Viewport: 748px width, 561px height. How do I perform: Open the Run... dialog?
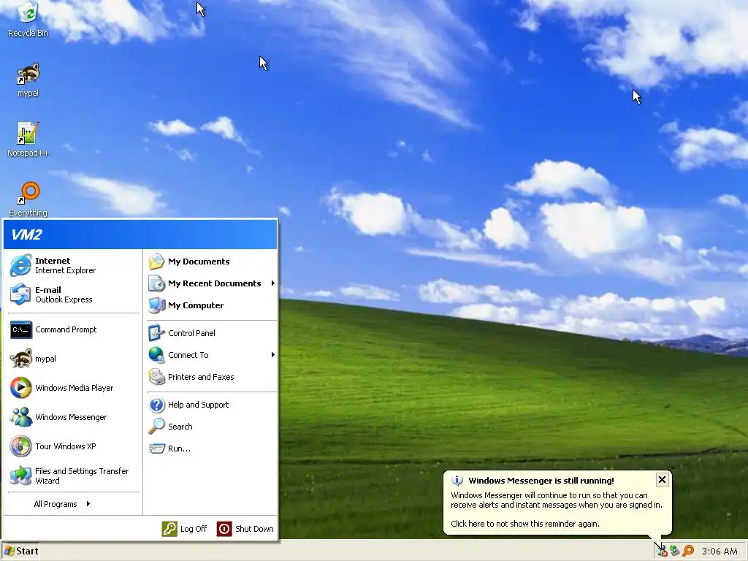212,449
